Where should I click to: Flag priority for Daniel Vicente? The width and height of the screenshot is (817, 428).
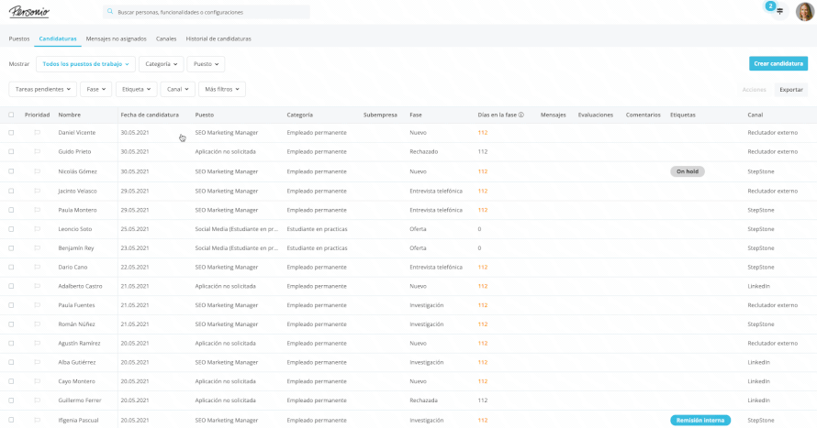point(38,133)
